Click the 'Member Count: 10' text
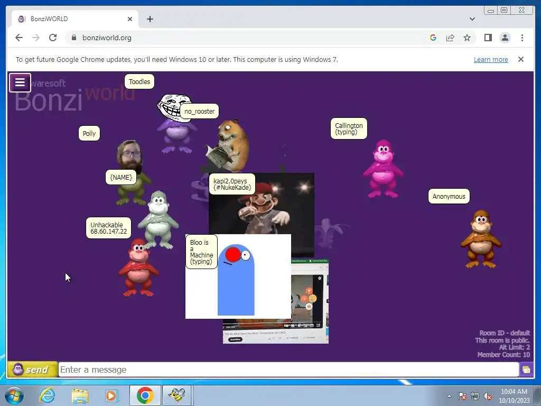Screen dimensions: 541x406 click(x=503, y=355)
